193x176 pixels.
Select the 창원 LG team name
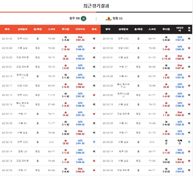coord(117,18)
